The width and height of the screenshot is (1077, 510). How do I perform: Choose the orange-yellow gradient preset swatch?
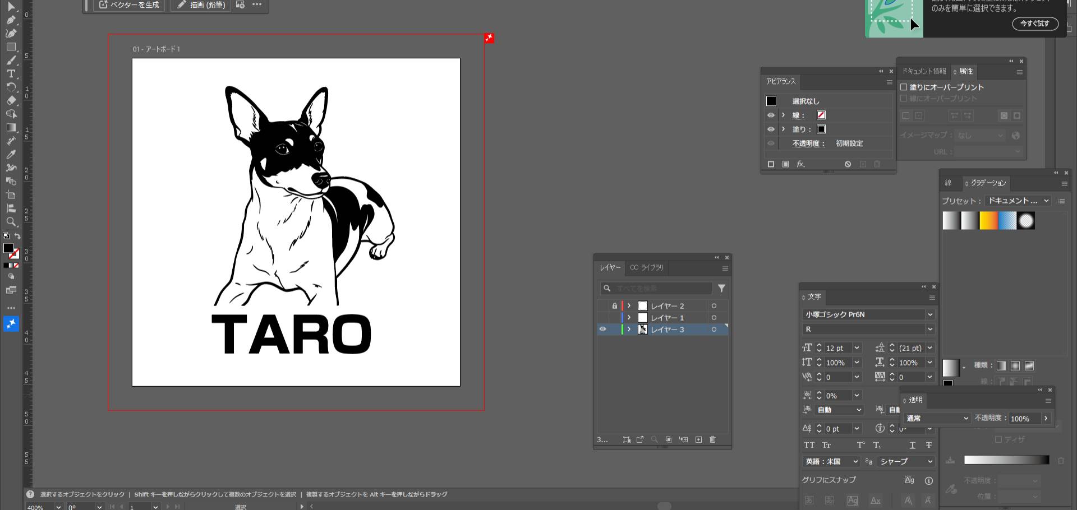(x=988, y=221)
